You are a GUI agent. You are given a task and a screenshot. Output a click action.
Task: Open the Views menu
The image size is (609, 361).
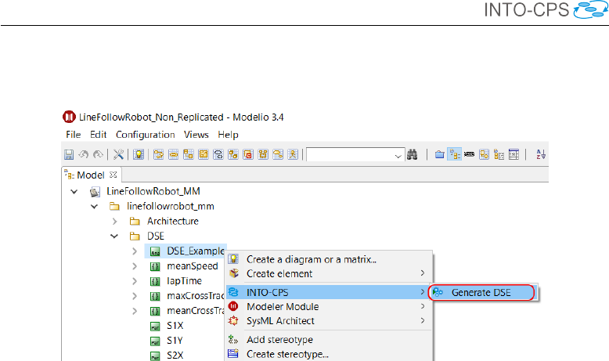[x=196, y=135]
